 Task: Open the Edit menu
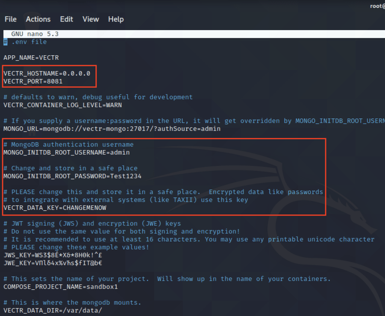click(67, 19)
